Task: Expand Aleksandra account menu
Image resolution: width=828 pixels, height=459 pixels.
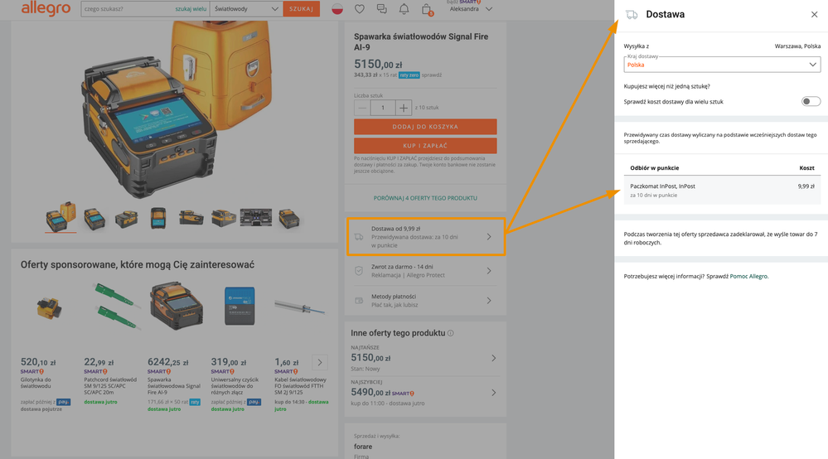Action: pos(471,9)
